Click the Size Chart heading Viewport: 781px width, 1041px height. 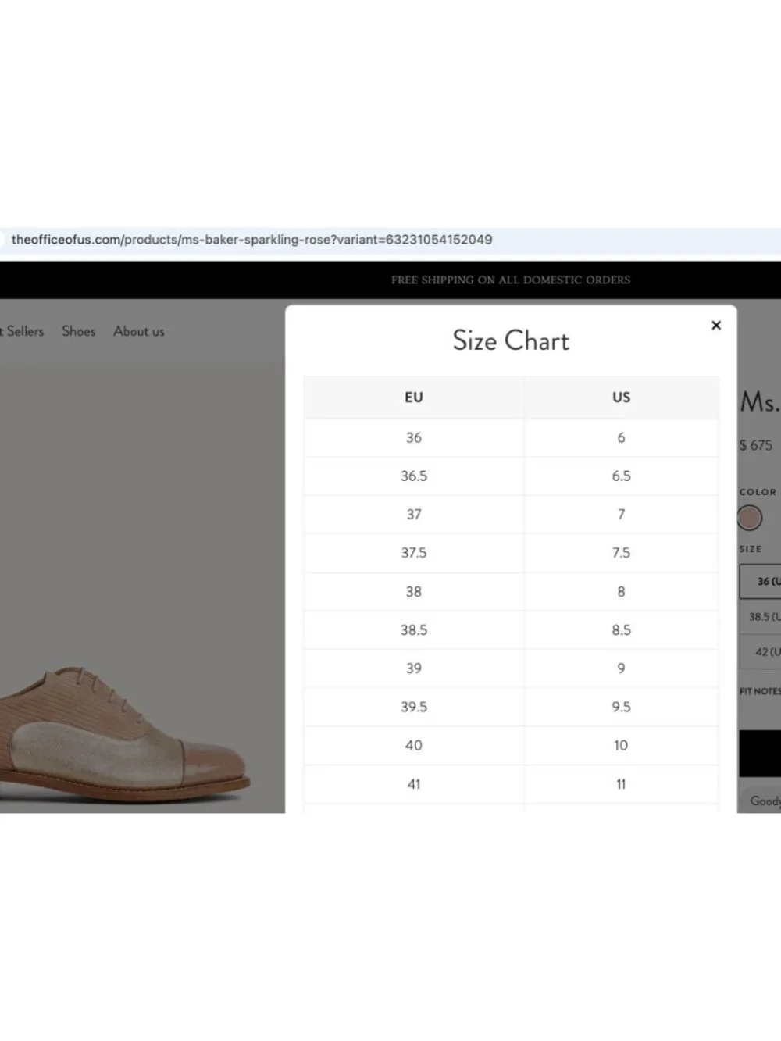point(511,340)
